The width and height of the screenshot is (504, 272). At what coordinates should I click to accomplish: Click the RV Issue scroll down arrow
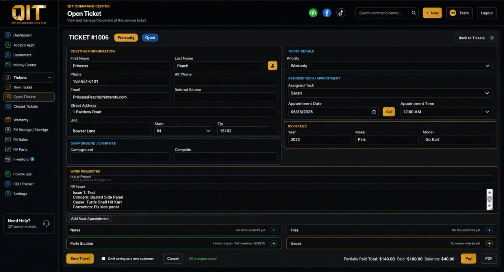[x=489, y=206]
